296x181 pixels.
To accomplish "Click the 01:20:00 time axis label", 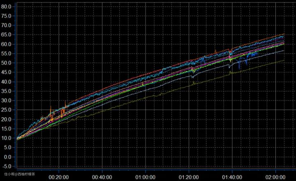I will [x=189, y=177].
